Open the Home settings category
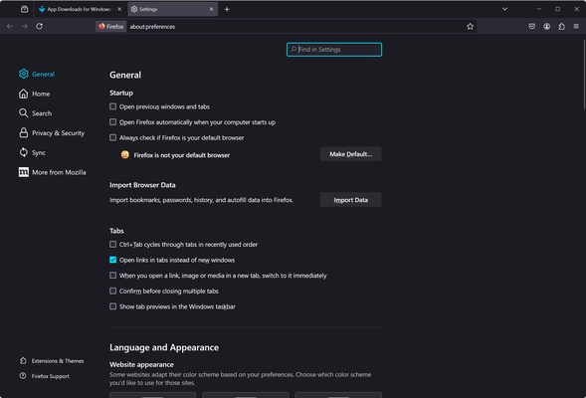 point(35,94)
